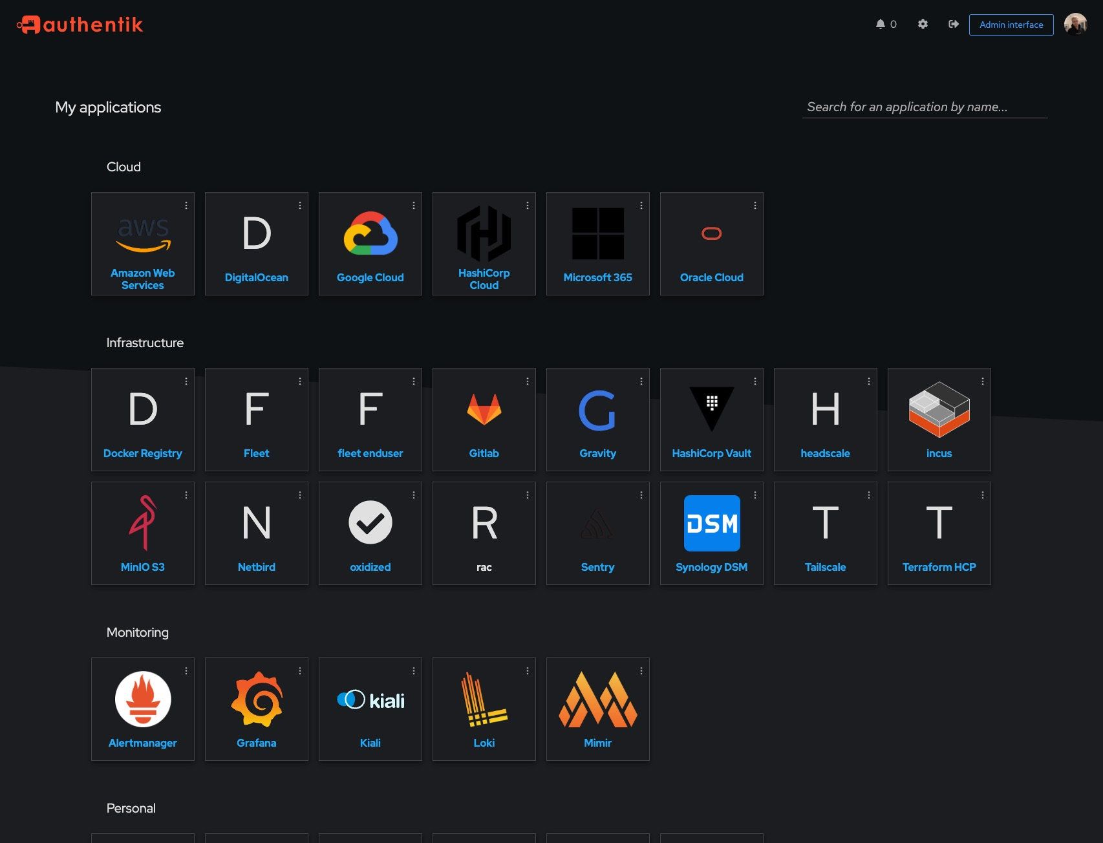This screenshot has width=1103, height=843.
Task: Click the Tailscale letter T placeholder
Action: [x=826, y=523]
